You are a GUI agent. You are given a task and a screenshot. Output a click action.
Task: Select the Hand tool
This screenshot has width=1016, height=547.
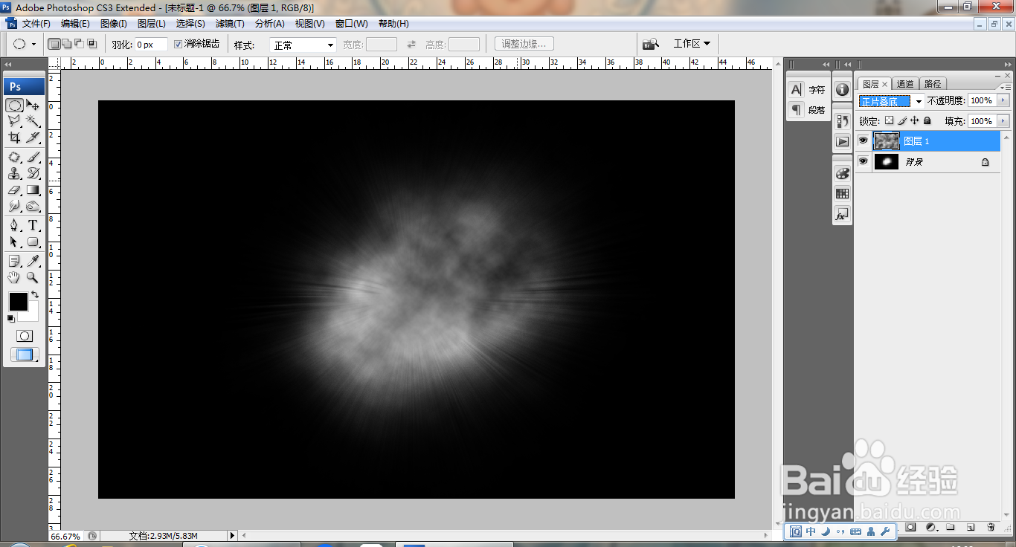tap(15, 277)
